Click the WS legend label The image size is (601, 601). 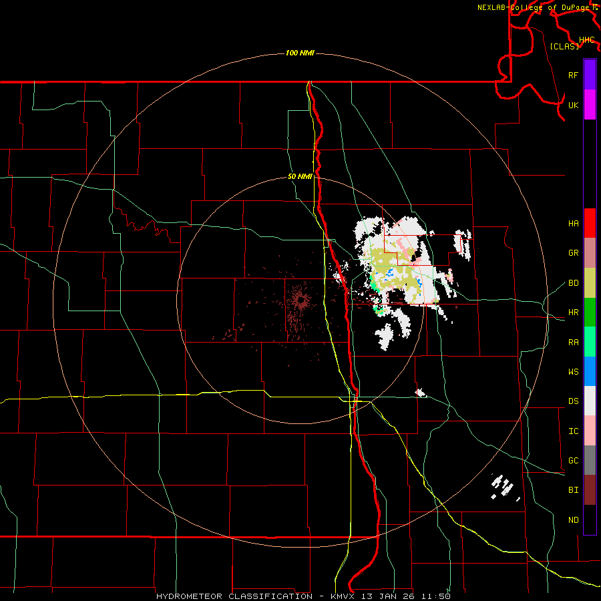tap(574, 371)
